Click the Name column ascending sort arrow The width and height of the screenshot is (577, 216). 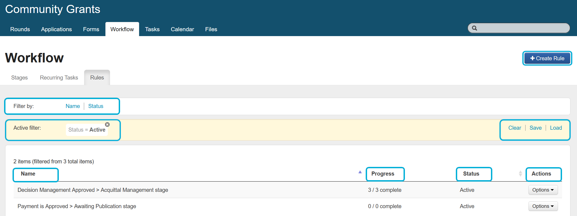pos(360,172)
